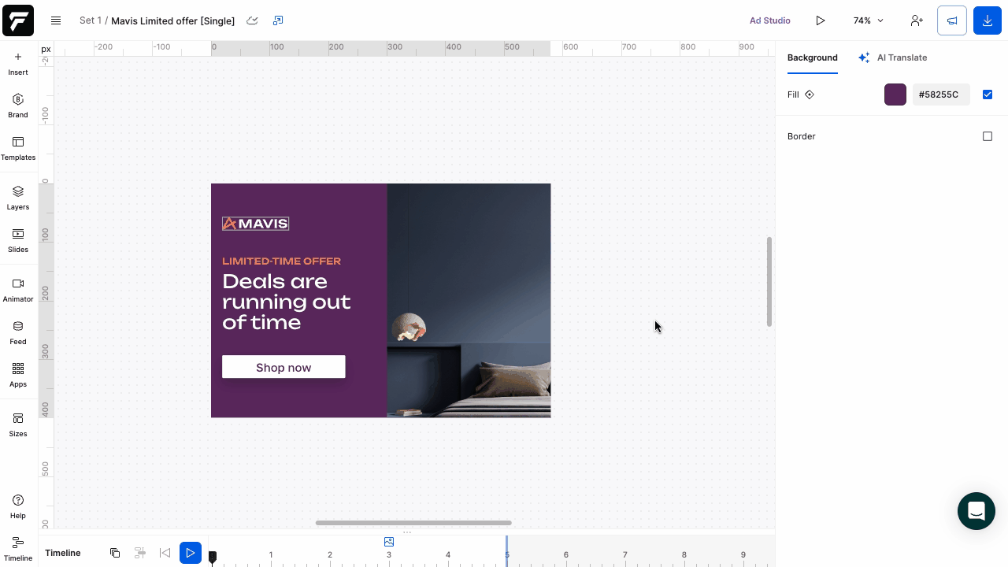
Task: Click the Set 1 breadcrumb
Action: tap(91, 20)
